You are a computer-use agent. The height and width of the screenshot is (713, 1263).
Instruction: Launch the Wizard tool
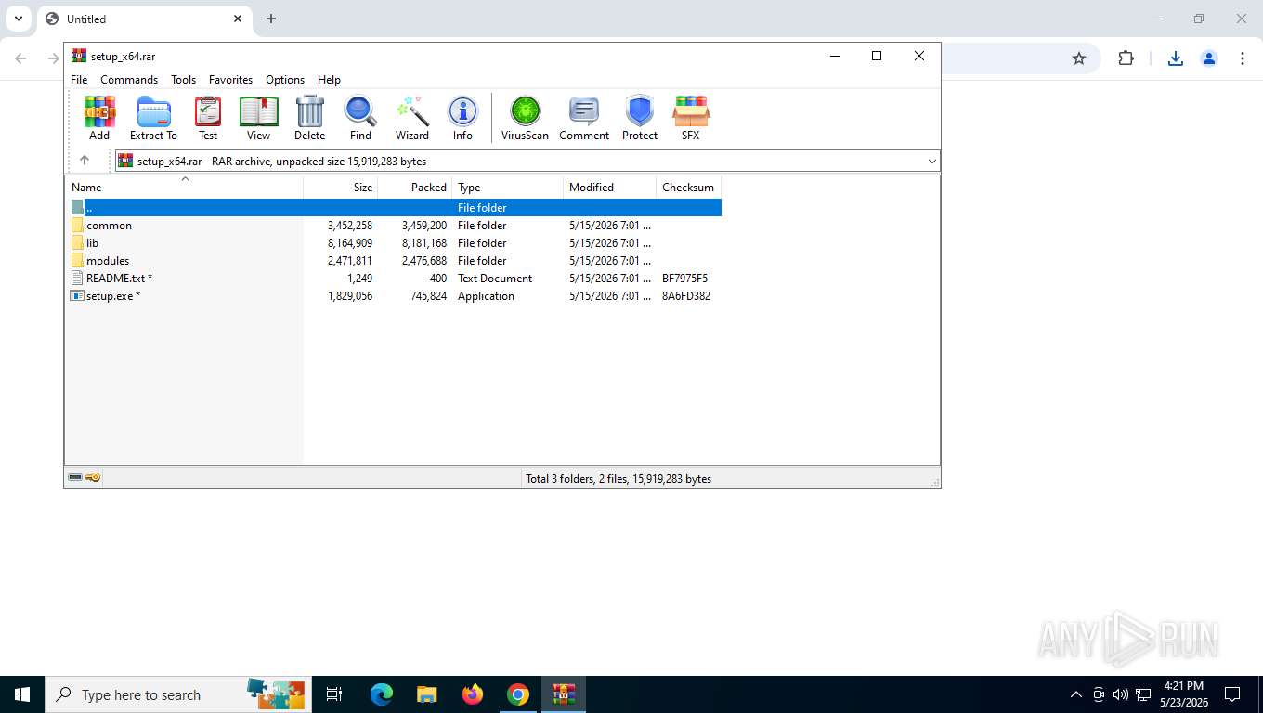pyautogui.click(x=412, y=118)
